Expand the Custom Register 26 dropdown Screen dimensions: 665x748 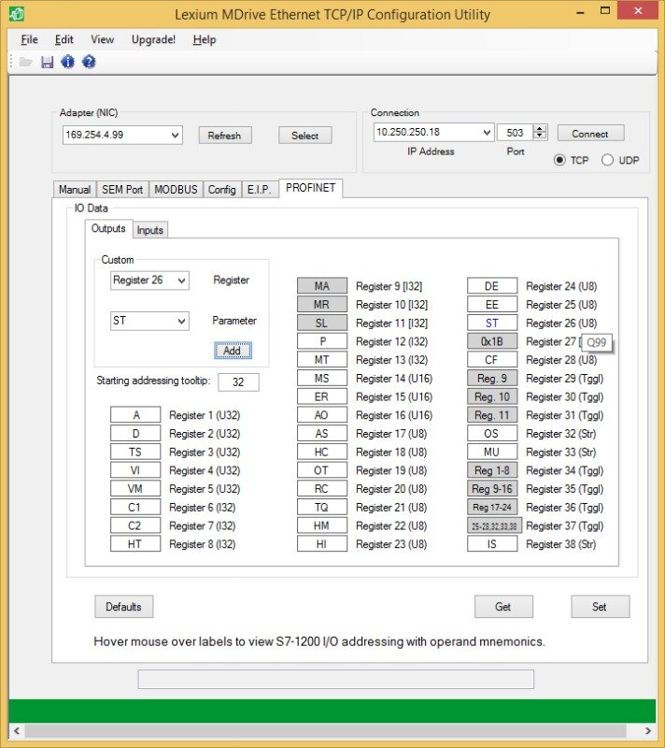pyautogui.click(x=149, y=280)
